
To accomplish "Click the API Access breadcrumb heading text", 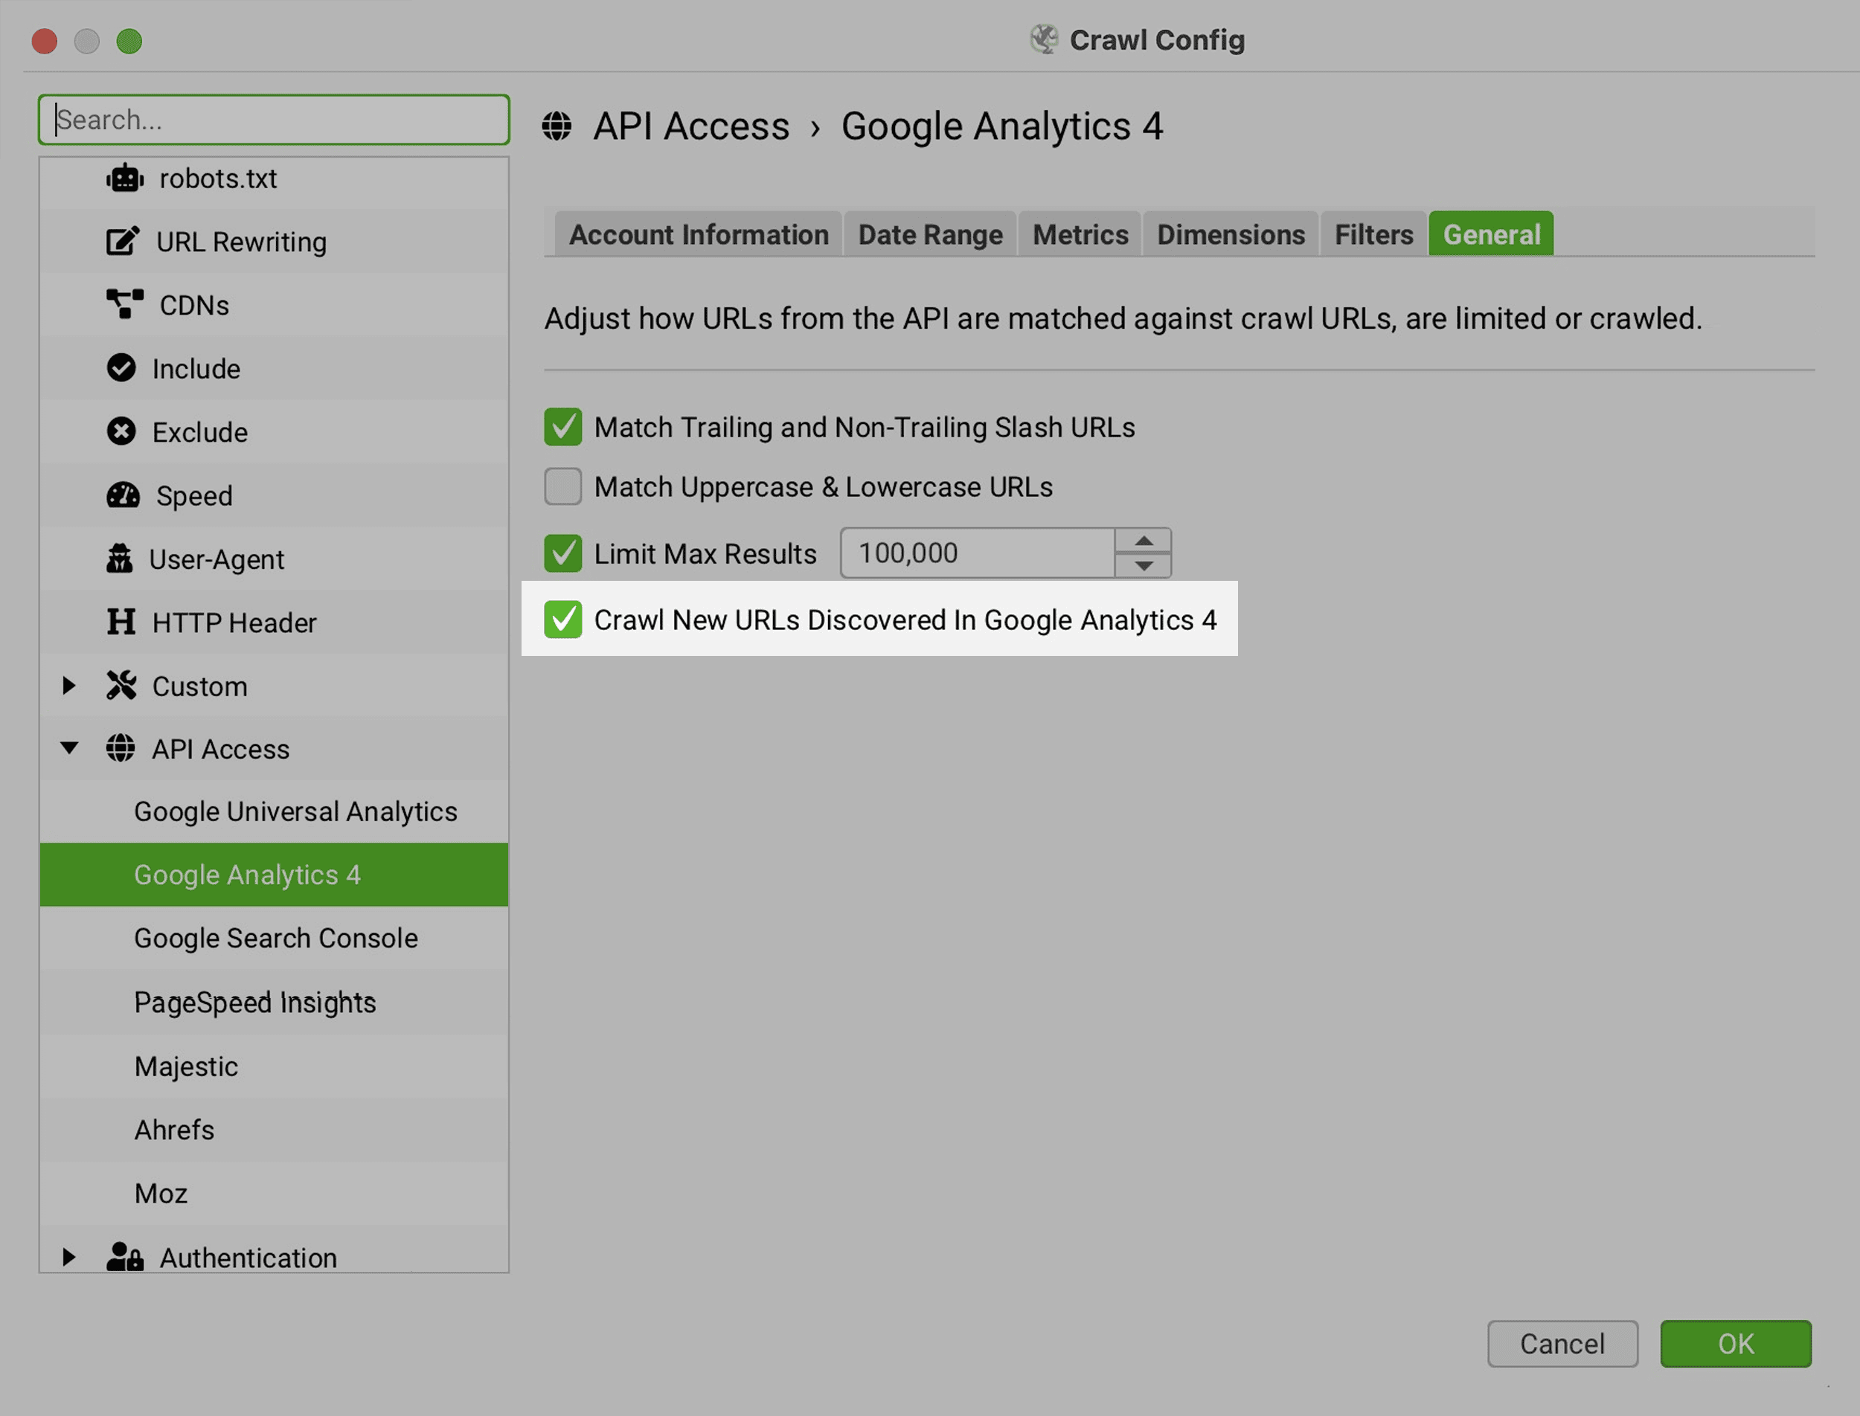I will [691, 126].
